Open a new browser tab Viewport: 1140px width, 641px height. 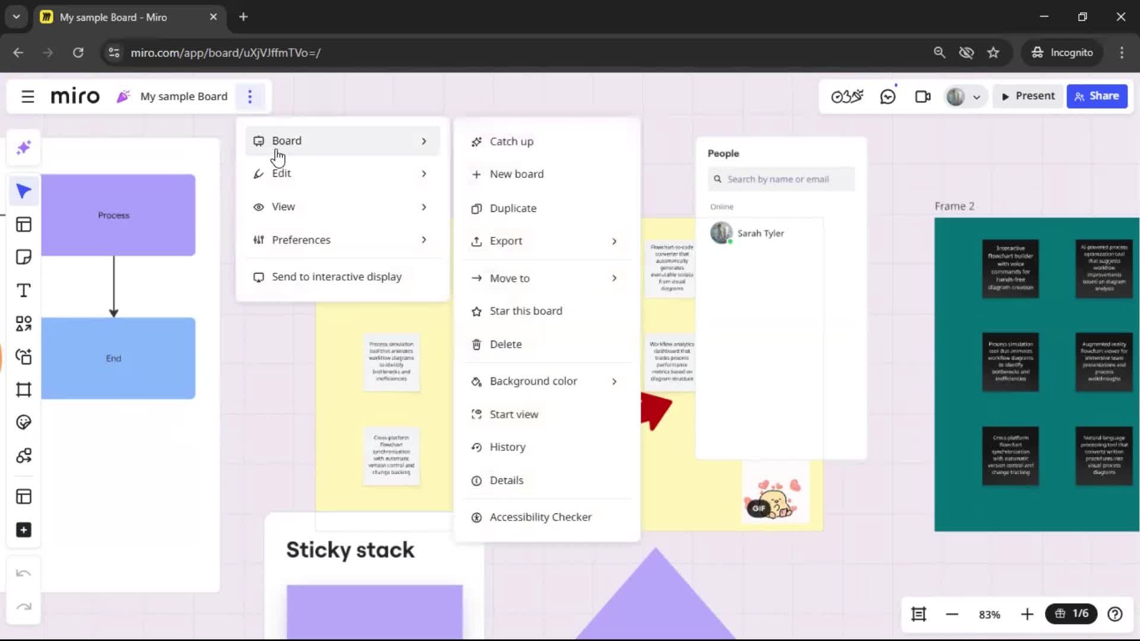[x=243, y=17]
